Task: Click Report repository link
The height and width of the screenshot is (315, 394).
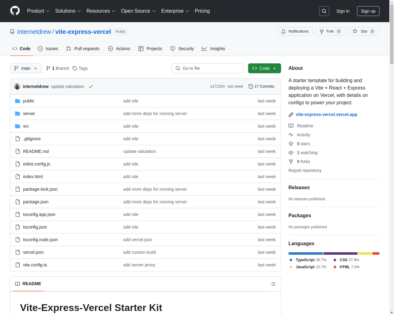Action: tap(305, 170)
